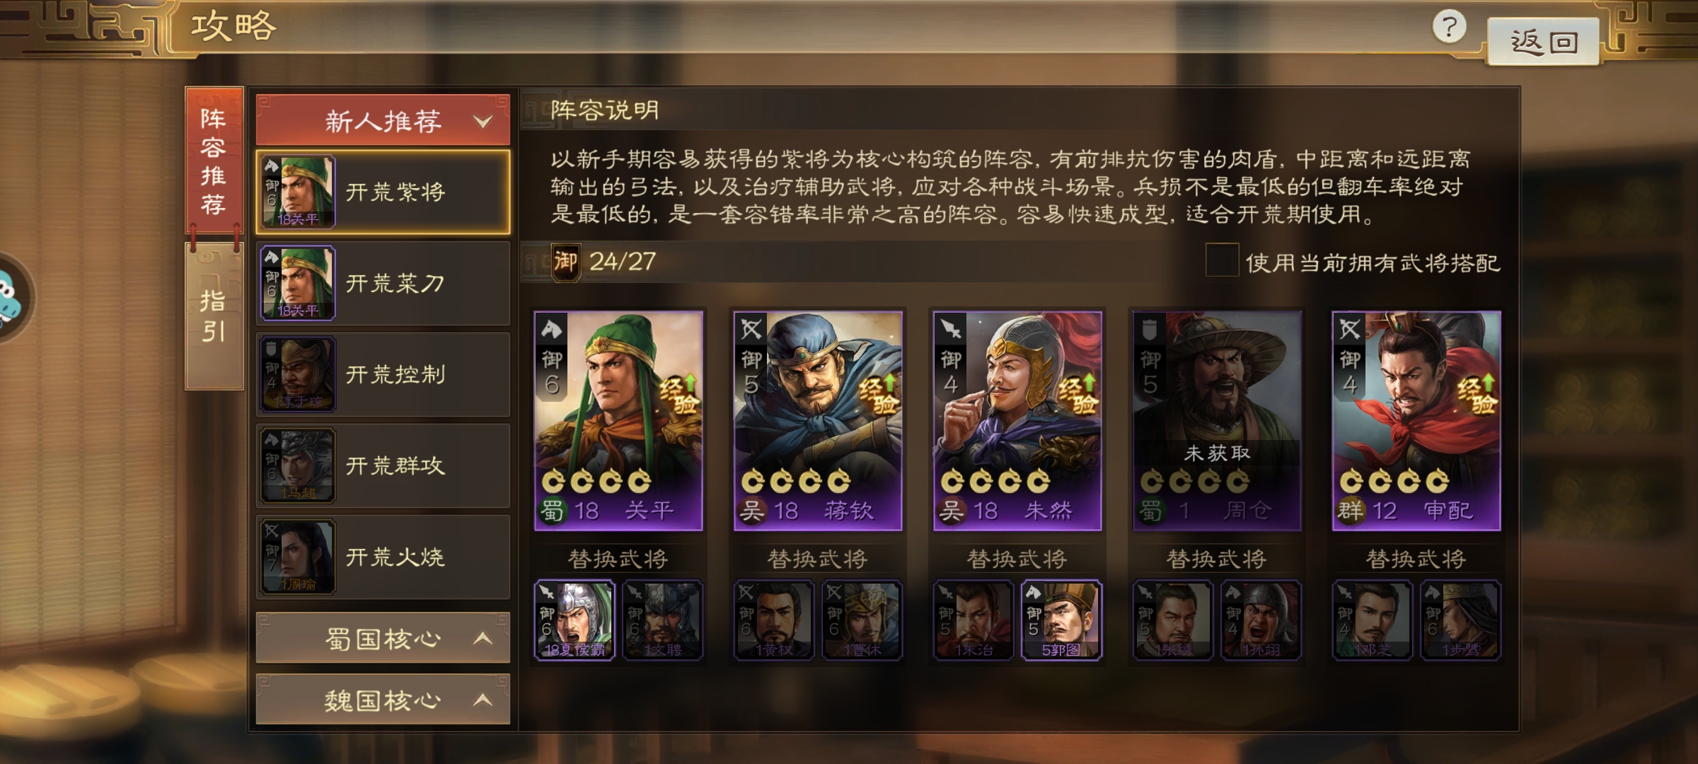This screenshot has width=1698, height=764.
Task: Choose the 夏侯霸 replacement general thumbnail
Action: [x=574, y=620]
